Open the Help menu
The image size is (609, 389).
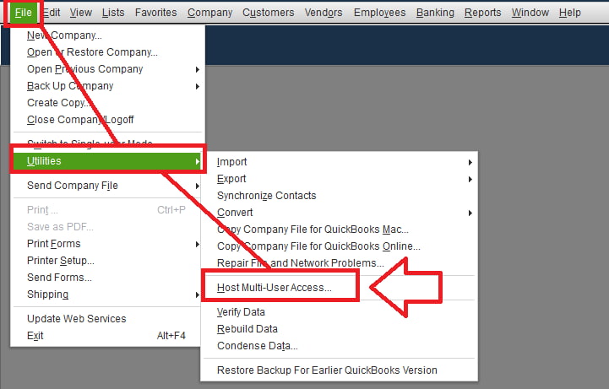[570, 13]
